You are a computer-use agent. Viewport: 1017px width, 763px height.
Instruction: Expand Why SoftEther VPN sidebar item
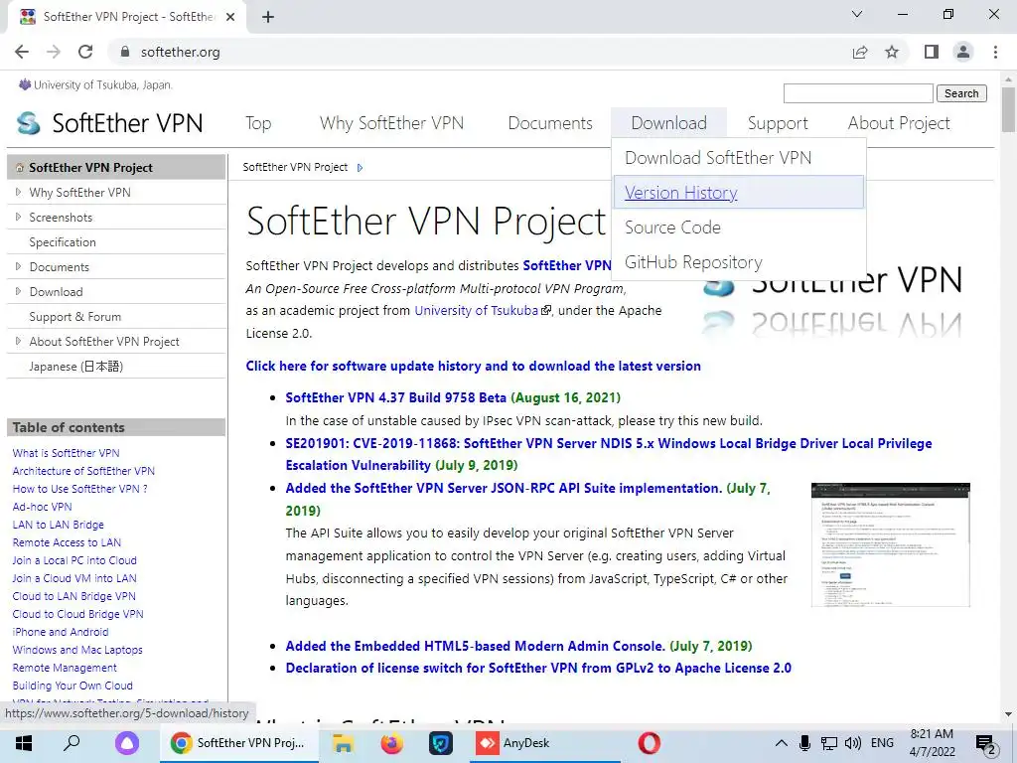point(18,192)
